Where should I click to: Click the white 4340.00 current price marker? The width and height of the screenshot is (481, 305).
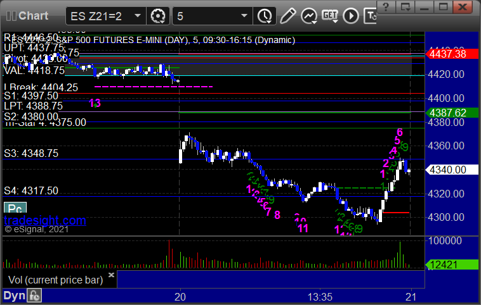[x=452, y=170]
